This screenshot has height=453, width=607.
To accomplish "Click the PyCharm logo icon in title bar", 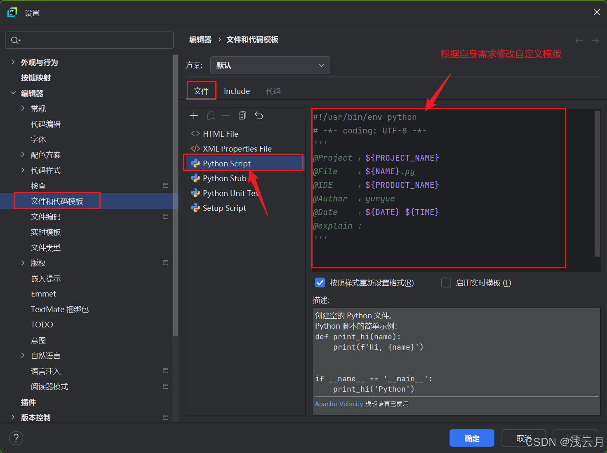I will [x=12, y=12].
